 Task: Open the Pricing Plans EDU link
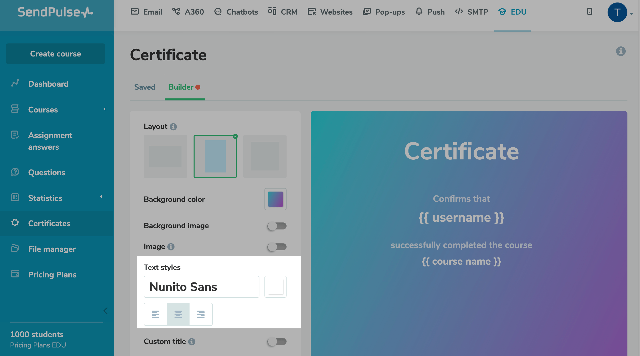[38, 345]
